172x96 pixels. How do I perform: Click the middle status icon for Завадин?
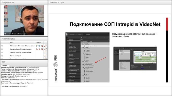[40, 49]
